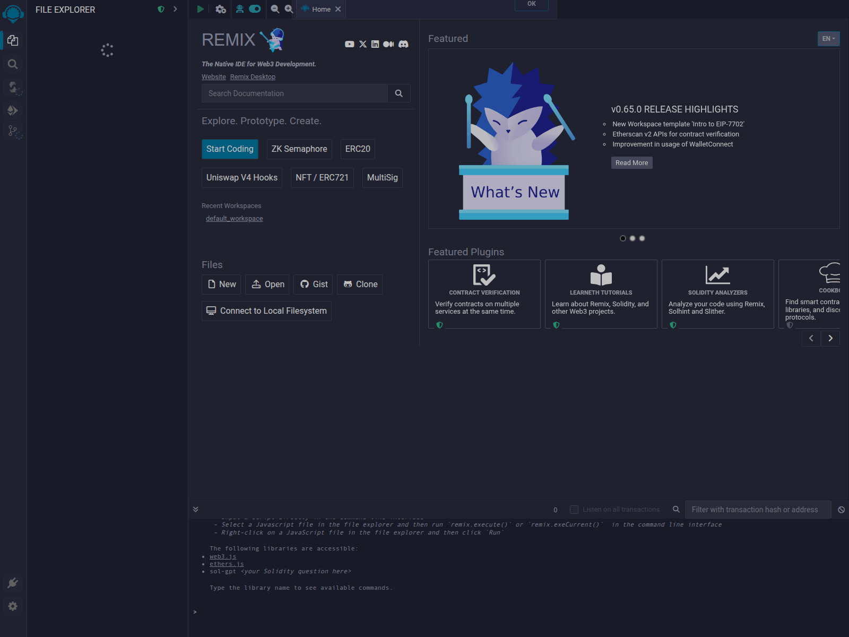Screen dimensions: 849x637
Task: Open the EN language dropdown
Action: 829,39
